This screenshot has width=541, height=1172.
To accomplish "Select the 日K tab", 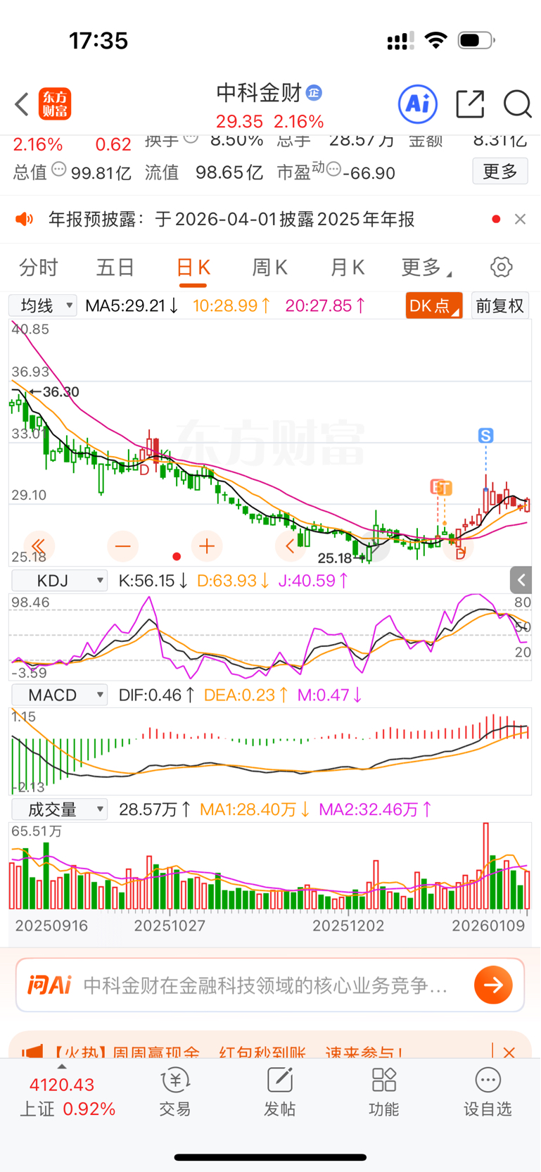I will [x=193, y=267].
